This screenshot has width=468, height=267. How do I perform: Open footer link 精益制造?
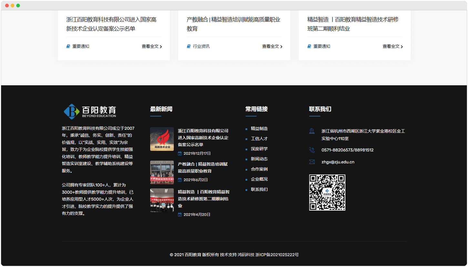(259, 128)
